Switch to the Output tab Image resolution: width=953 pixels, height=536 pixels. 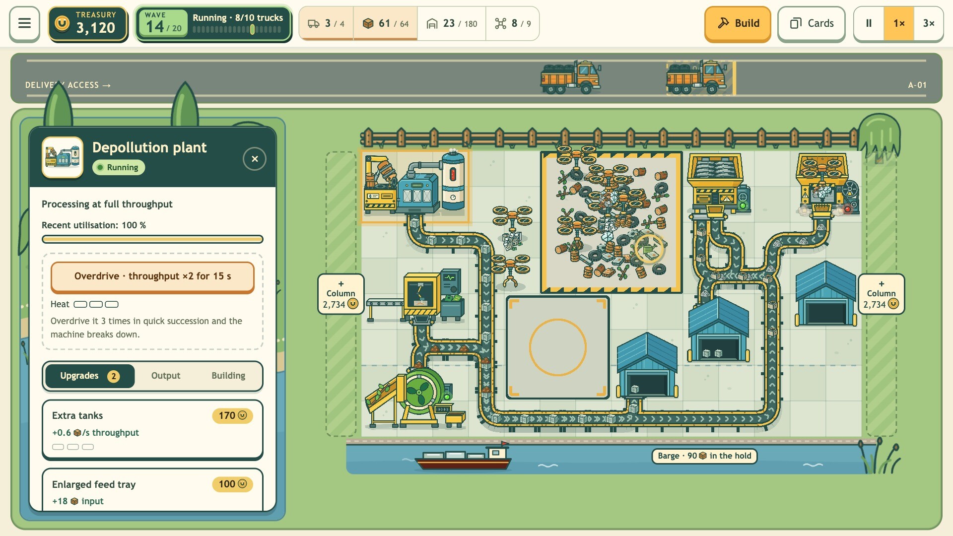click(166, 376)
